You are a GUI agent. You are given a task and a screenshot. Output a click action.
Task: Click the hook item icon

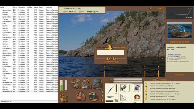click(123, 97)
